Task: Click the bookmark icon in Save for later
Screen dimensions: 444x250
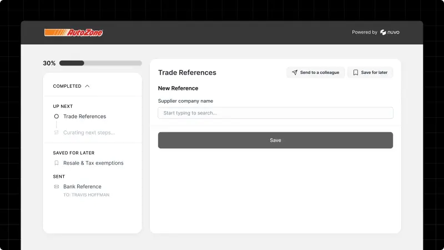Action: click(x=356, y=72)
